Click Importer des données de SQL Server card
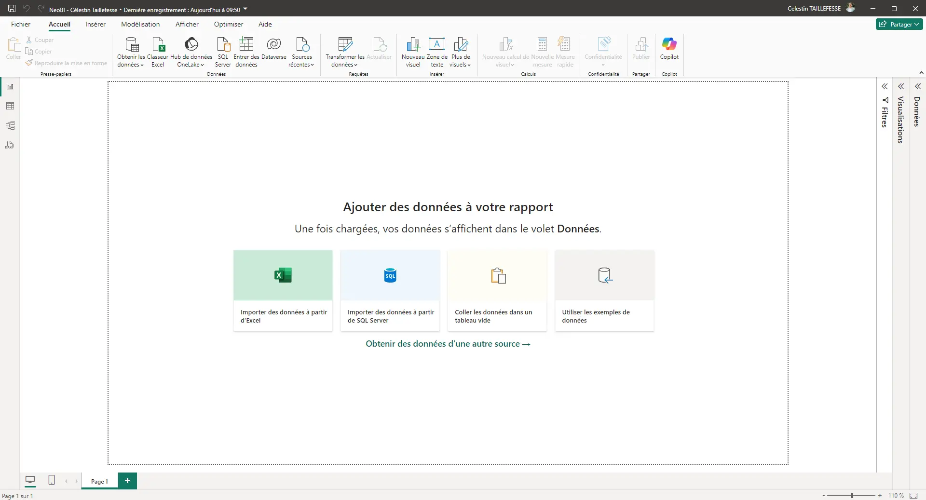This screenshot has width=926, height=500. 390,290
